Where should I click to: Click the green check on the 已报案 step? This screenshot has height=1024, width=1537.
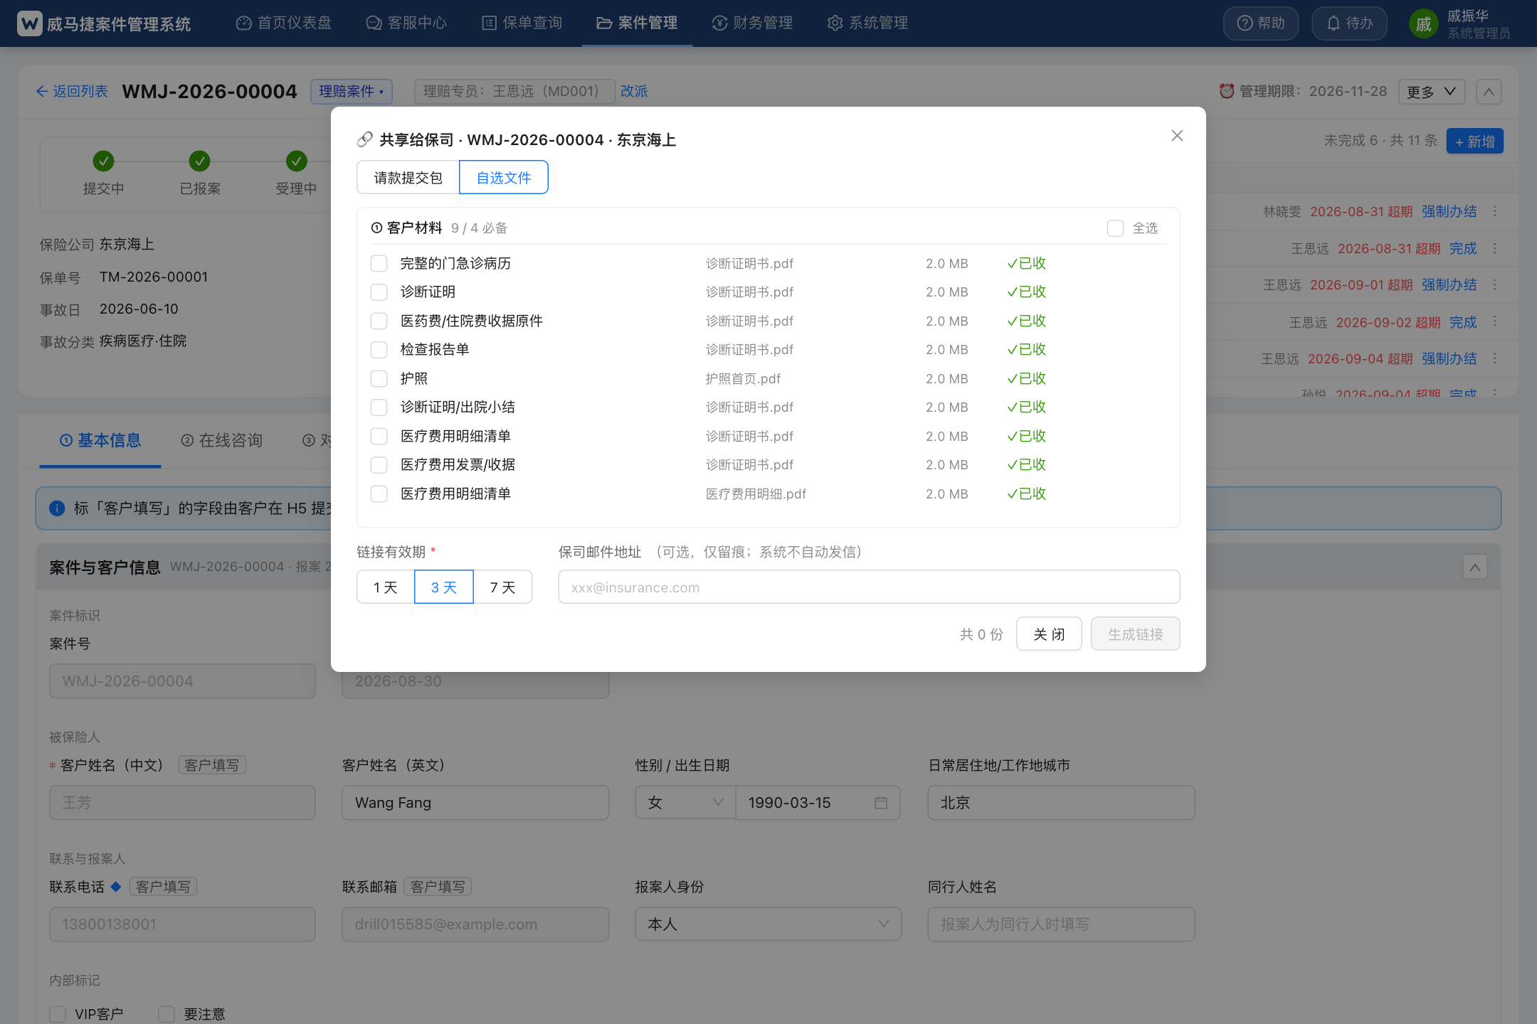coord(199,161)
